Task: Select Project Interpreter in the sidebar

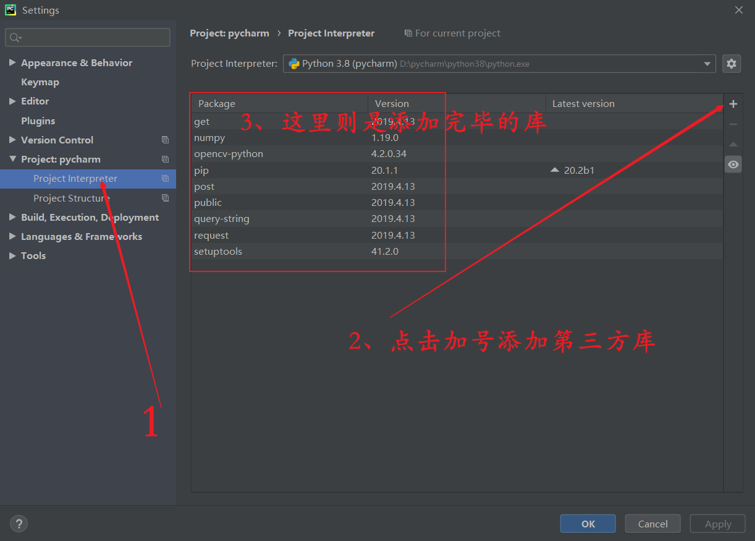Action: (x=88, y=179)
